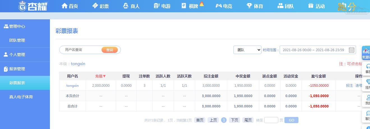Select 彩票报表 in sidebar
370x129 pixels.
tap(25, 83)
